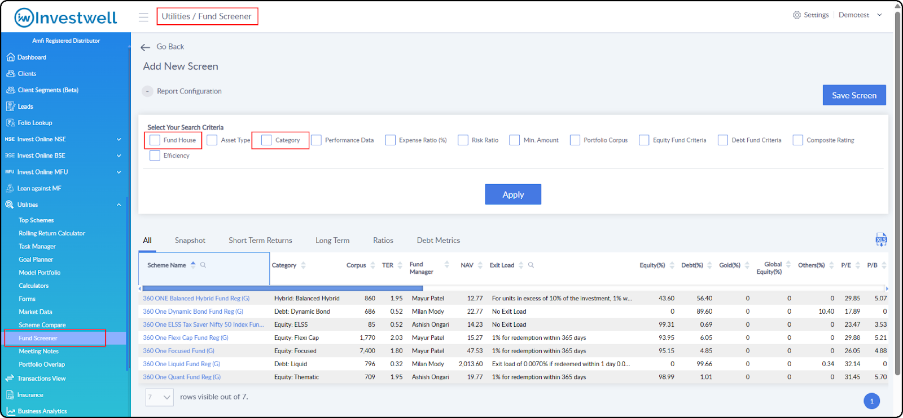903x418 pixels.
Task: Check the Expense Ratio (%) checkbox
Action: pyautogui.click(x=390, y=140)
